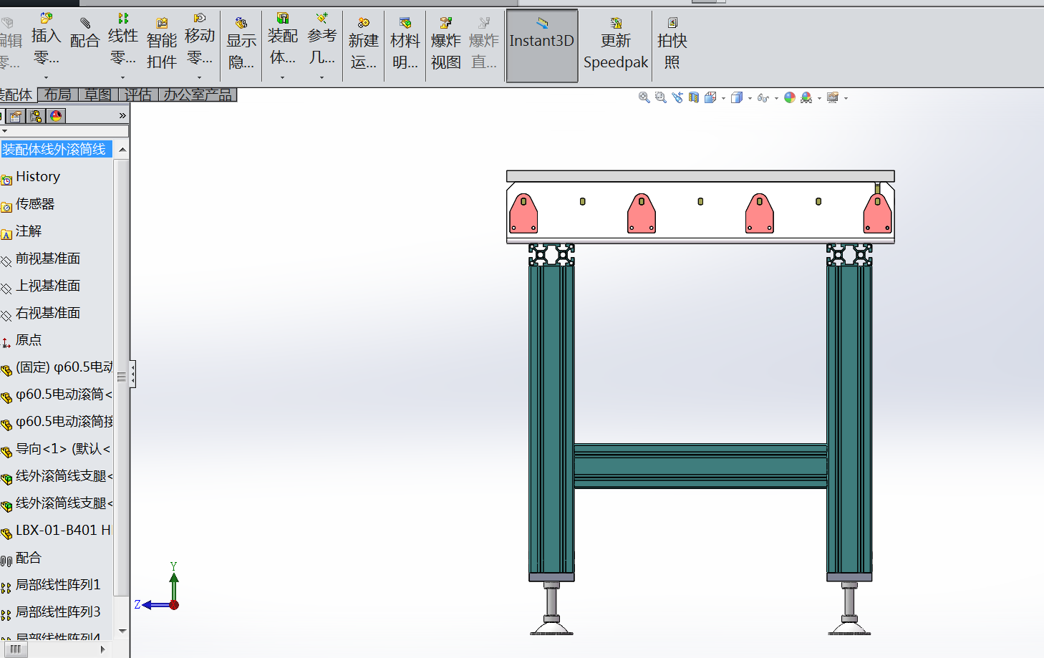
Task: Click the Hide/Show Items glasses icon
Action: 763,98
